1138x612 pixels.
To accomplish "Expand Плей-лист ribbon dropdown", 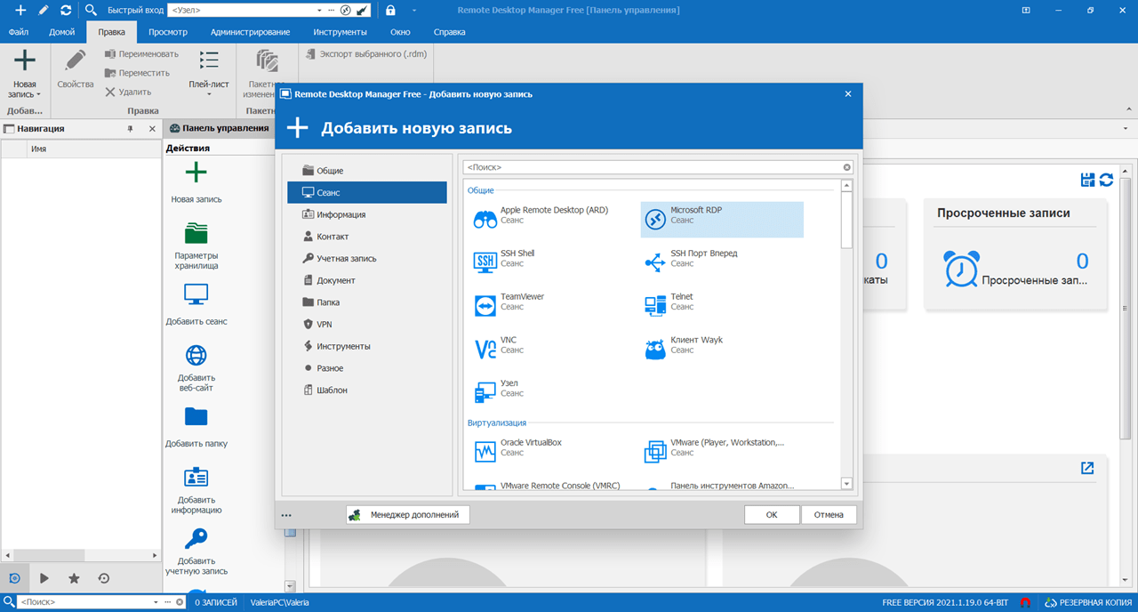I will pos(209,94).
